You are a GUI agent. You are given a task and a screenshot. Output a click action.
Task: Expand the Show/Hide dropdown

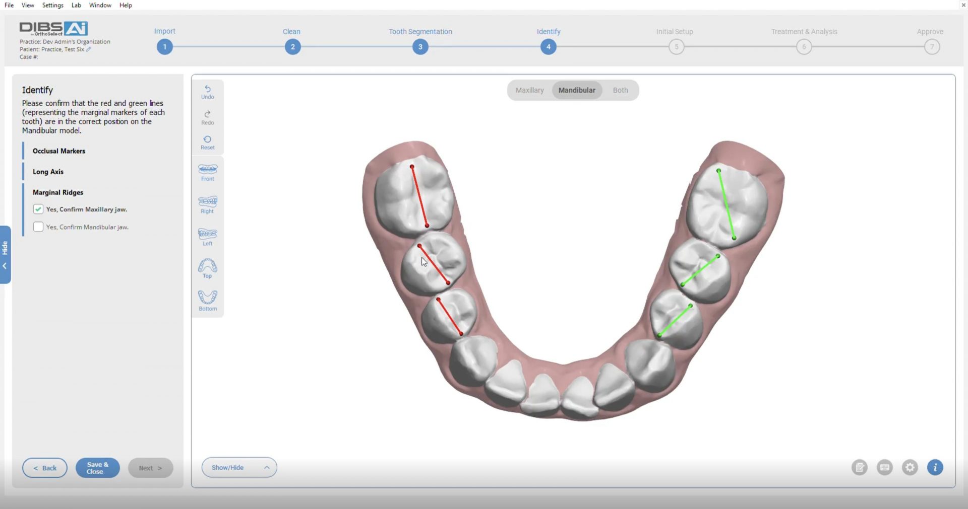[x=239, y=468]
